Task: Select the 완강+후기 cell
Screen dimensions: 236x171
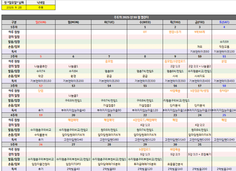Action: tap(175, 32)
